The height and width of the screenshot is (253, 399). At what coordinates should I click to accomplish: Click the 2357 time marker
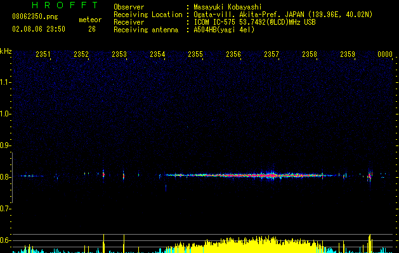271,54
